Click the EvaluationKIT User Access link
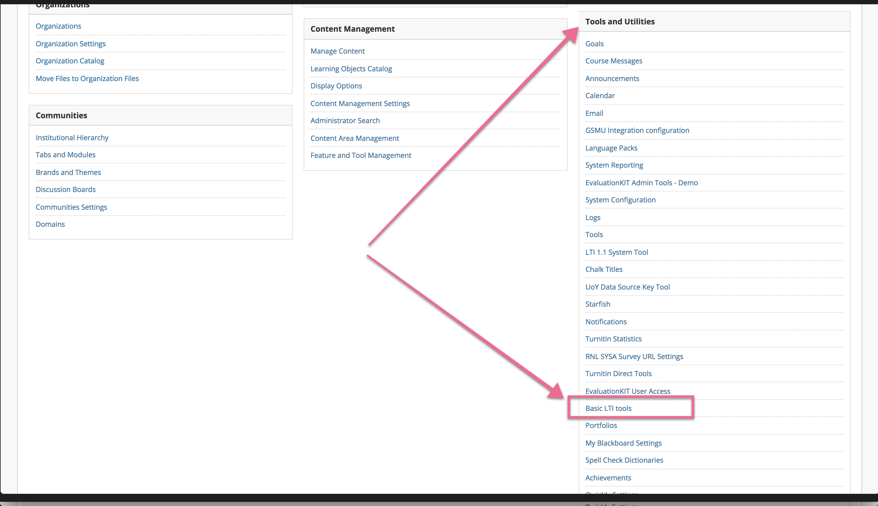 (627, 391)
